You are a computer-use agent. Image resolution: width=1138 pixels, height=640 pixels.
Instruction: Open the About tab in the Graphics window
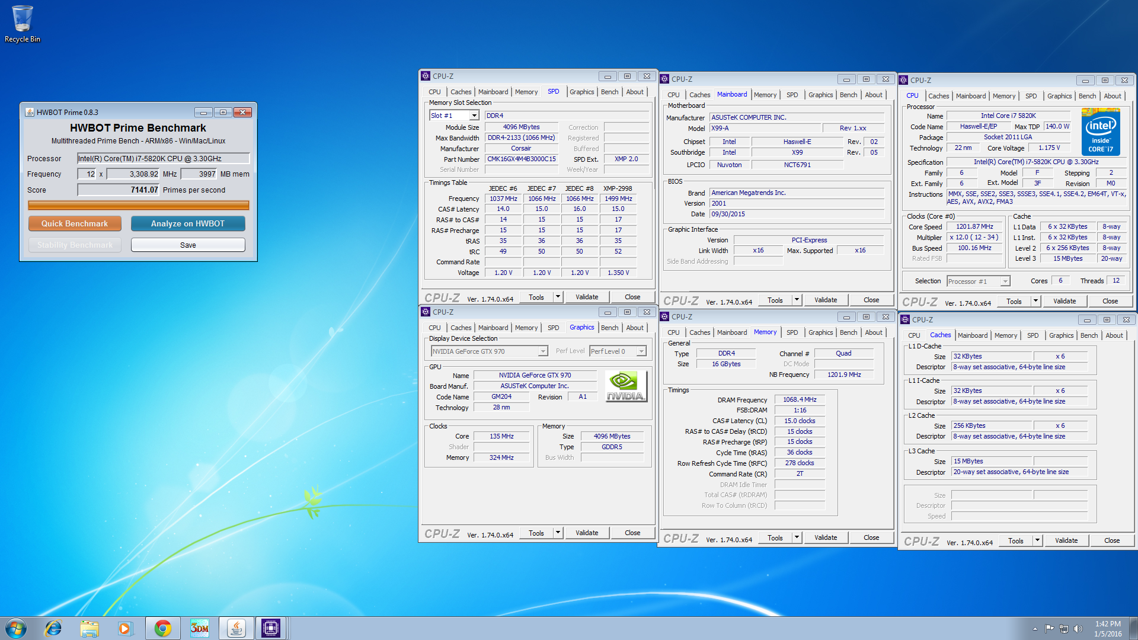(635, 328)
